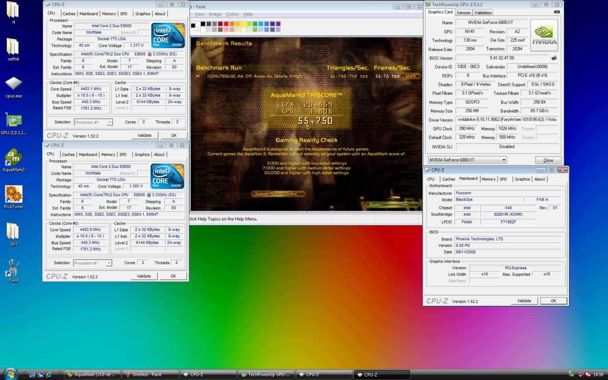Image resolution: width=608 pixels, height=380 pixels.
Task: Expand the Processor #1 selection dropdown in the 1.305 V CPU-Z
Action: click(109, 263)
